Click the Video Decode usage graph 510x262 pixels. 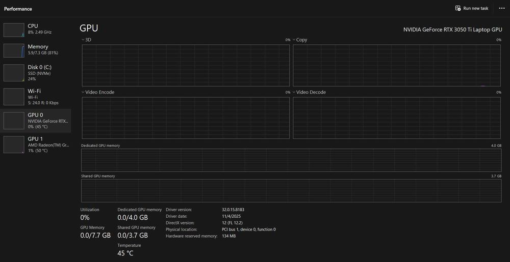pos(397,118)
